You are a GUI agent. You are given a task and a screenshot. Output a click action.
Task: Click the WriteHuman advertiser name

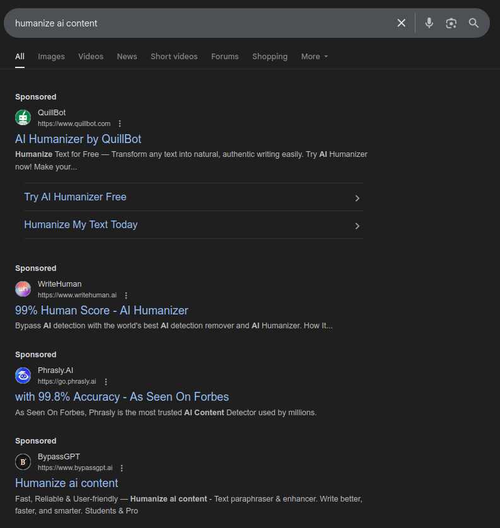[60, 284]
